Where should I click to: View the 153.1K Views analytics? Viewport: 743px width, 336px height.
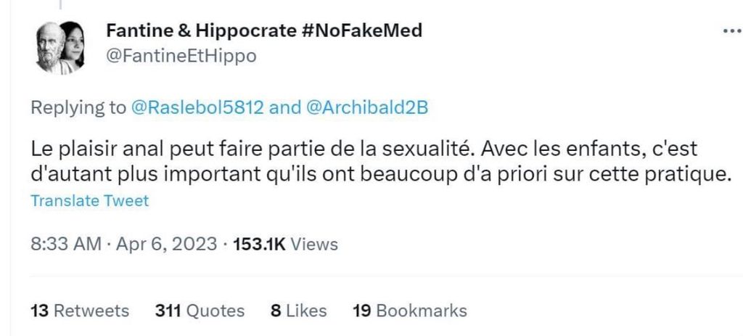pyautogui.click(x=284, y=244)
